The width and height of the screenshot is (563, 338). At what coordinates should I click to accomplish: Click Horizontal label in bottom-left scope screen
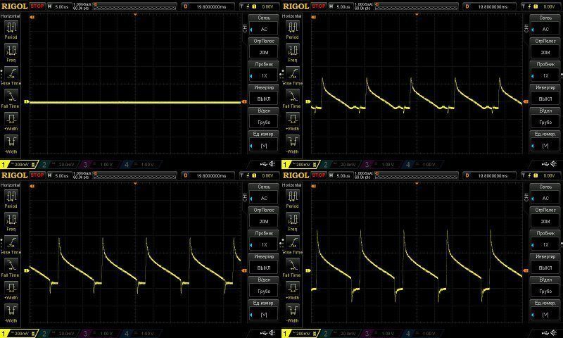click(x=11, y=185)
